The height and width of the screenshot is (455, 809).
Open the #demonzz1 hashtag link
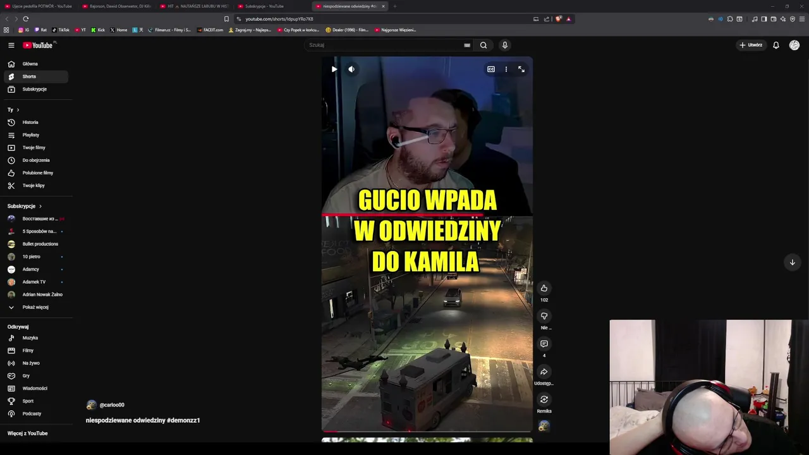183,420
